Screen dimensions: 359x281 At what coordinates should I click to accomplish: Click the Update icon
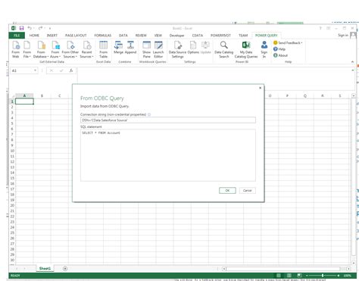click(x=205, y=48)
